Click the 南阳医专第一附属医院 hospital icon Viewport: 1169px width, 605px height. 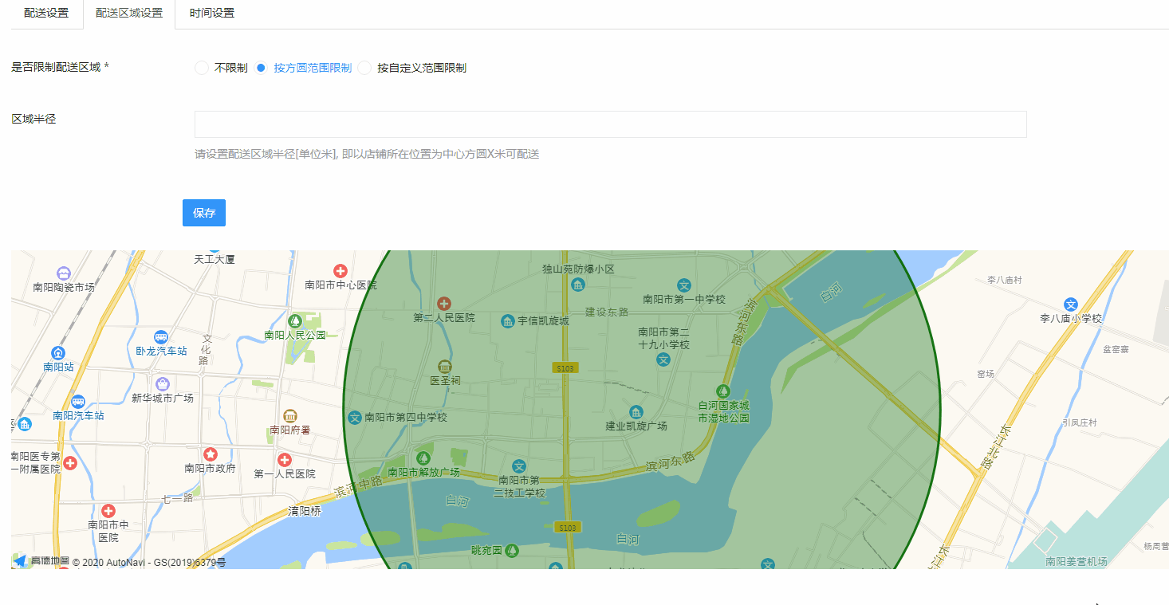coord(70,462)
